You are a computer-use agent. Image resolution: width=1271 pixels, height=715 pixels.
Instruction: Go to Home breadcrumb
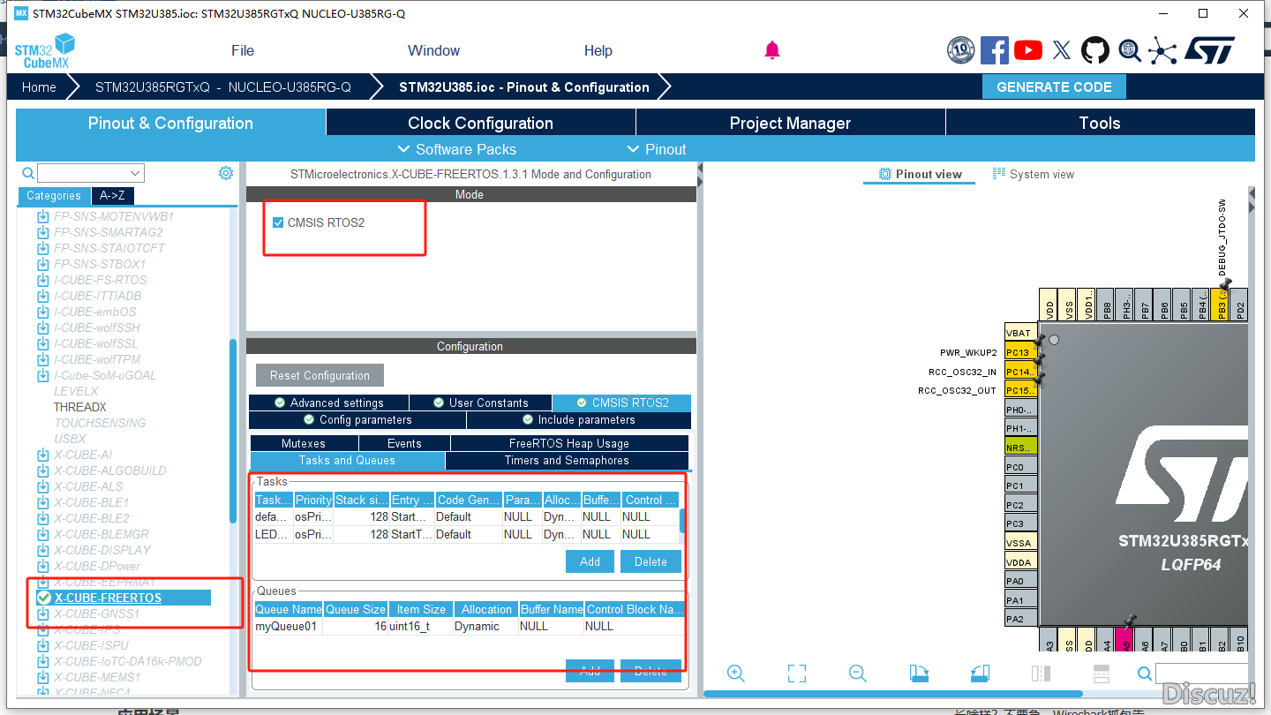tap(39, 87)
